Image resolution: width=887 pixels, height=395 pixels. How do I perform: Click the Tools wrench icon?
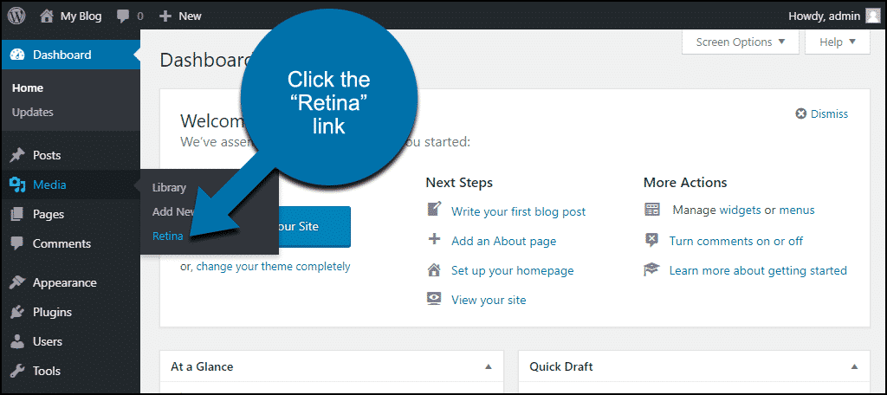(x=17, y=371)
